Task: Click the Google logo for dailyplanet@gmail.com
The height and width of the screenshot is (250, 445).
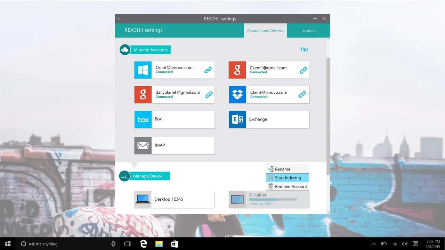Action: (x=143, y=95)
